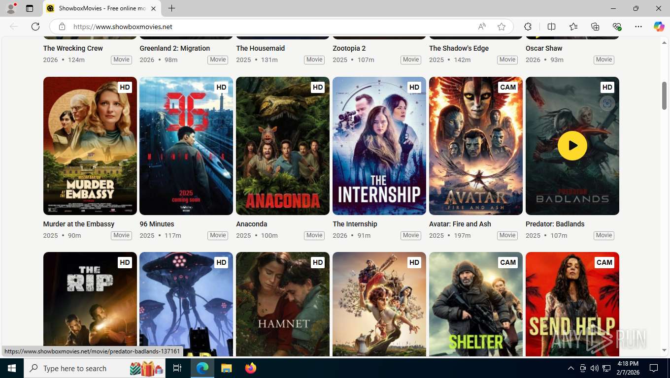Viewport: 670px width, 378px height.
Task: Click visual search icon on Predator poster
Action: click(607, 103)
